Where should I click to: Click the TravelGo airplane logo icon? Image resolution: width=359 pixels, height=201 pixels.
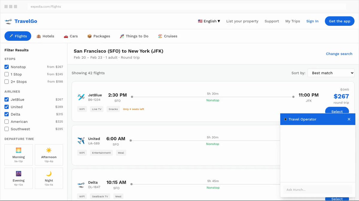point(8,21)
